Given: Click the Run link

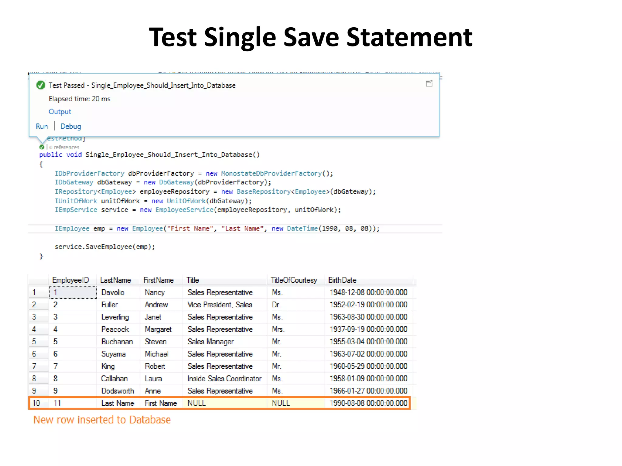Looking at the screenshot, I should point(42,126).
